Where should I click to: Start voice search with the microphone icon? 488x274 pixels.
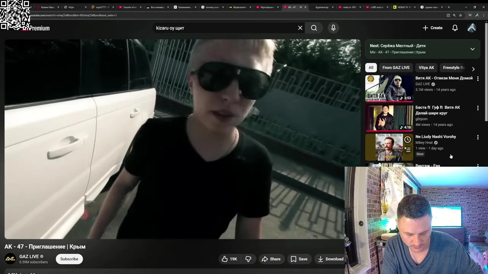point(333,28)
